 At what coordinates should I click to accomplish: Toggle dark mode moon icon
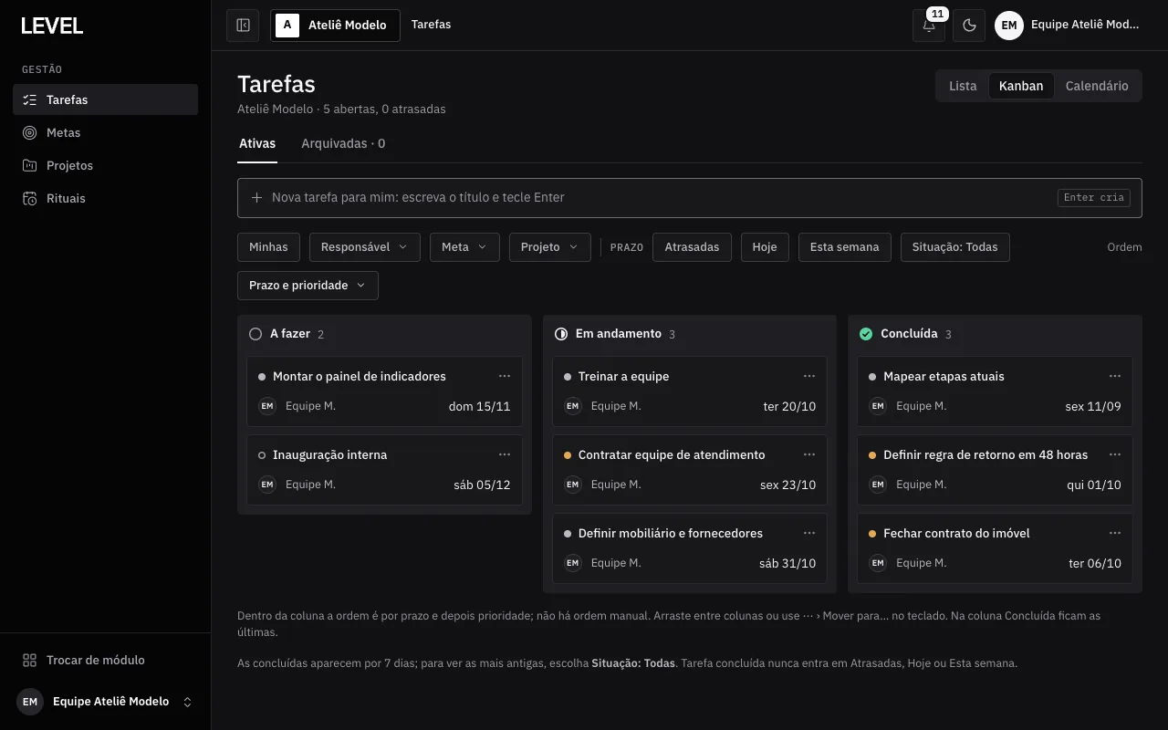click(970, 26)
